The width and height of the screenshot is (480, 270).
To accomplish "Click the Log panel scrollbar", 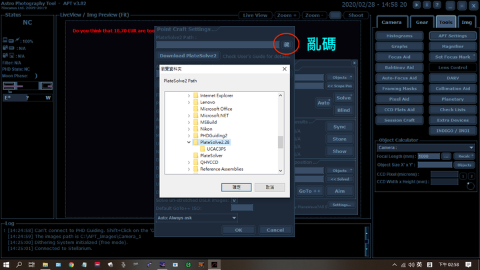I will point(367,242).
